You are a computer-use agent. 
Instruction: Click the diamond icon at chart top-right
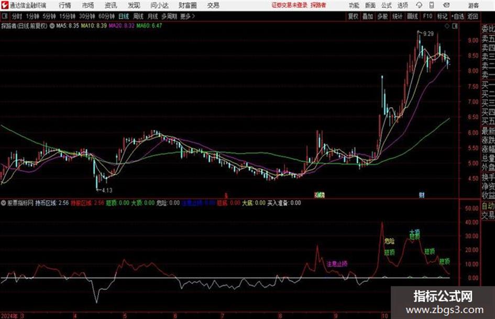click(447, 26)
